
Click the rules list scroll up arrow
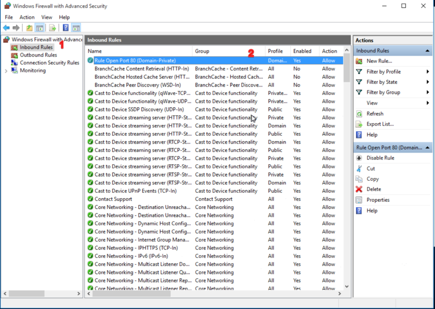tap(347, 50)
